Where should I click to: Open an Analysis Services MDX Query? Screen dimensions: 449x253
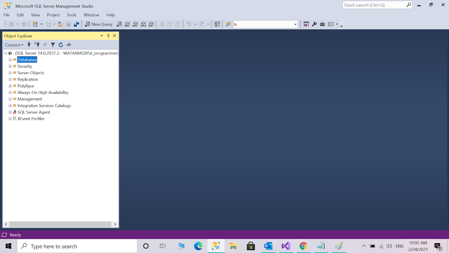coord(127,24)
